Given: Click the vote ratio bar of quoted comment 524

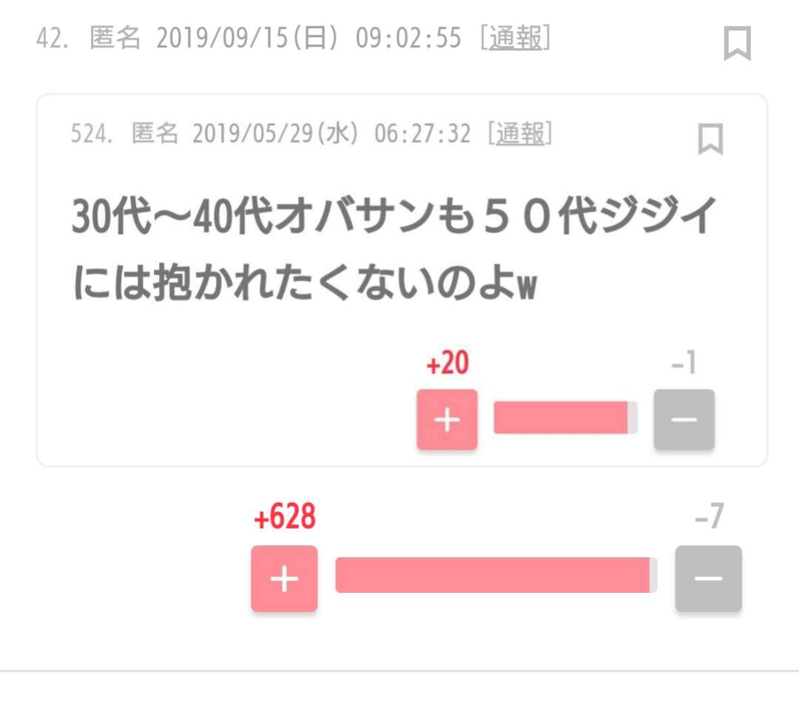Looking at the screenshot, I should pyautogui.click(x=565, y=419).
